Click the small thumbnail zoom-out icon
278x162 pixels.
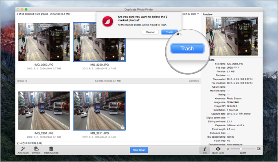(x=228, y=149)
